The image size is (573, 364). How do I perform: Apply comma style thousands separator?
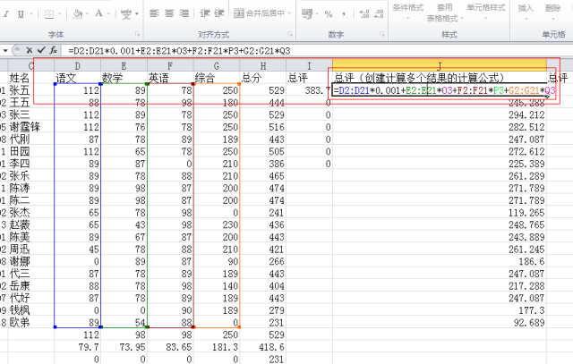click(x=342, y=13)
